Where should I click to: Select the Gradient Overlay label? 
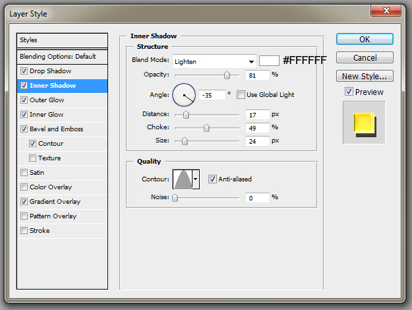55,201
